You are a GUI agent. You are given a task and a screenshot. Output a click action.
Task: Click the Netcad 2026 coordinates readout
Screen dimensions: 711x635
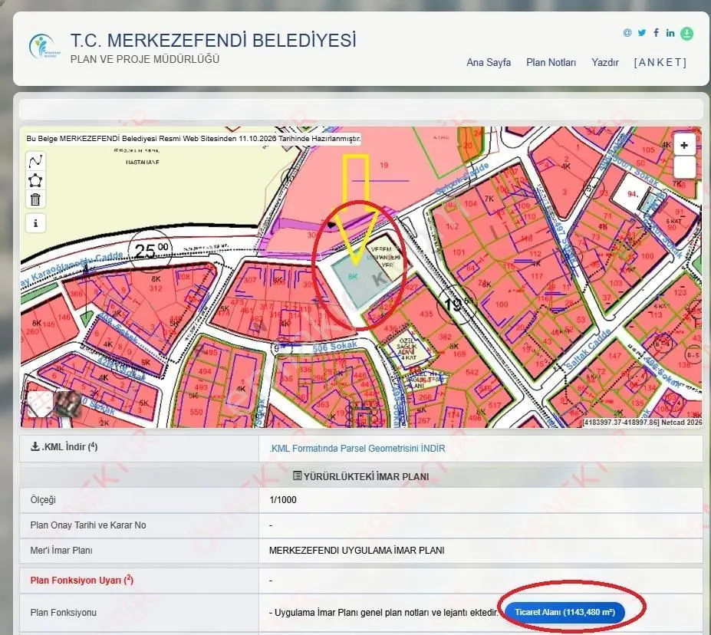(x=643, y=423)
